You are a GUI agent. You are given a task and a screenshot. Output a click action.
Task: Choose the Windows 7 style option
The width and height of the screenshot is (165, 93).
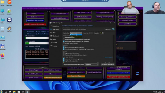(76, 37)
